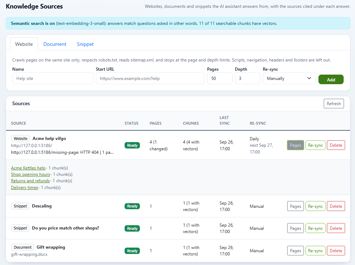Open the Re-sync frequency dropdown

point(289,79)
